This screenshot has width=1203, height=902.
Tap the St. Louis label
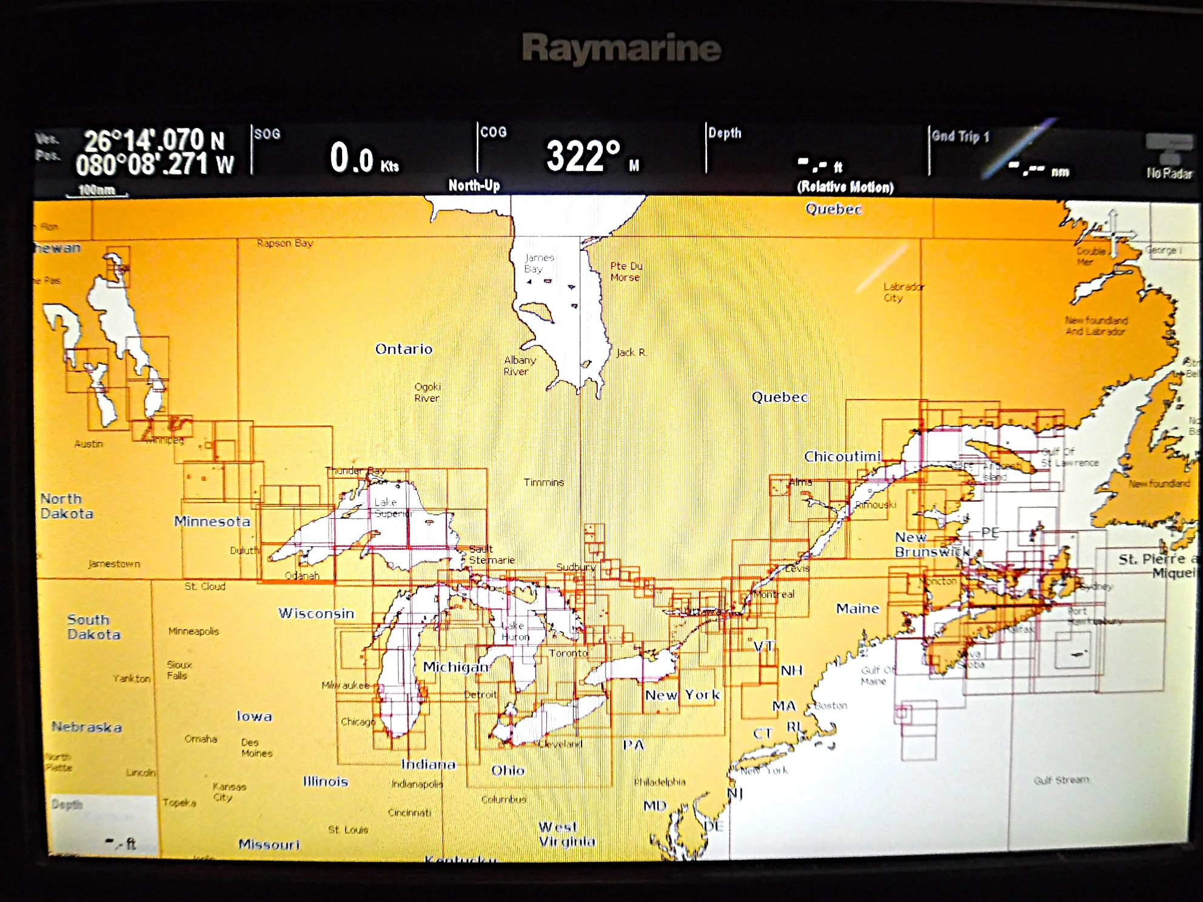click(348, 830)
